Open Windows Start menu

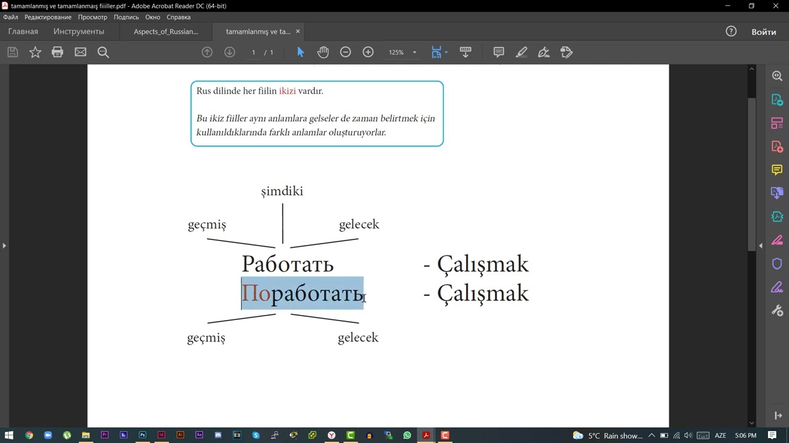[x=9, y=435]
